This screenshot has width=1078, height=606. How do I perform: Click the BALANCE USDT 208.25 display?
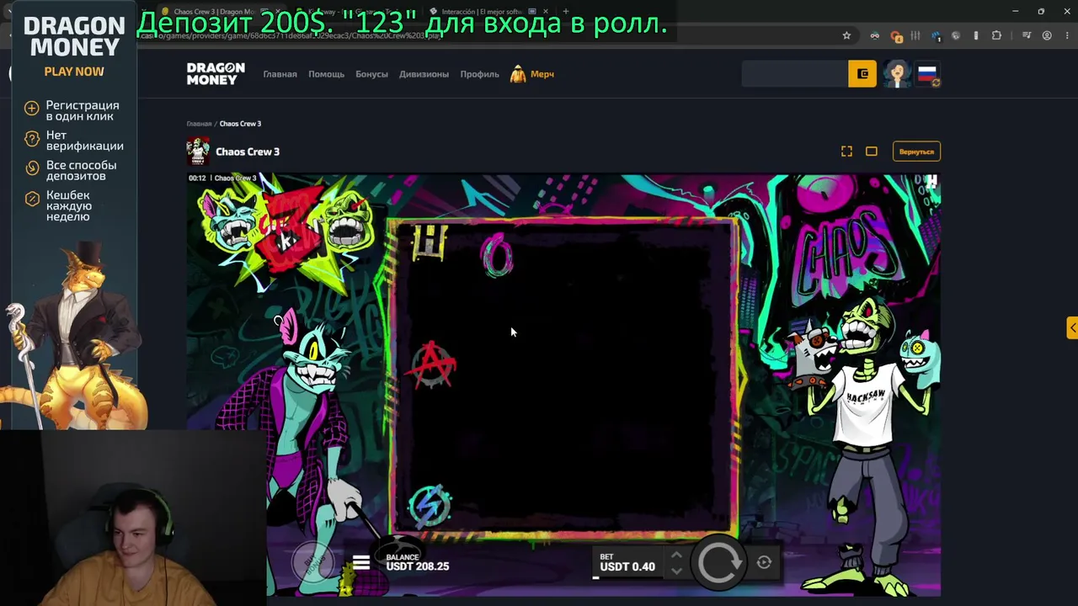(417, 562)
